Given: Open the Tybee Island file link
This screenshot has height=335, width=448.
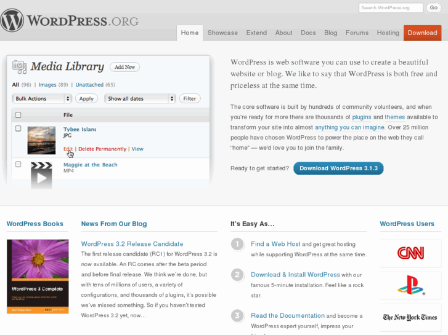Looking at the screenshot, I should coord(79,130).
